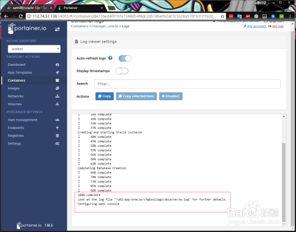
Task: Click the page vertical scrollbar thumb
Action: coord(292,129)
